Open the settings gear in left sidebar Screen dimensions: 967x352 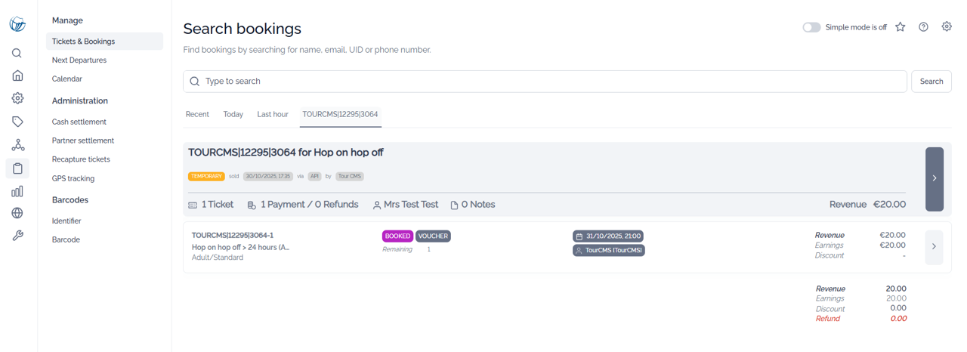17,98
